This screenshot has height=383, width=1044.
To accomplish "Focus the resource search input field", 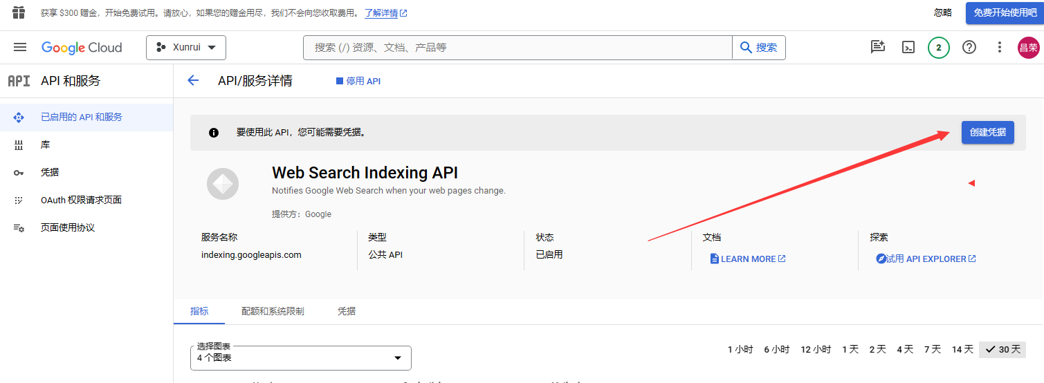I will (x=518, y=47).
